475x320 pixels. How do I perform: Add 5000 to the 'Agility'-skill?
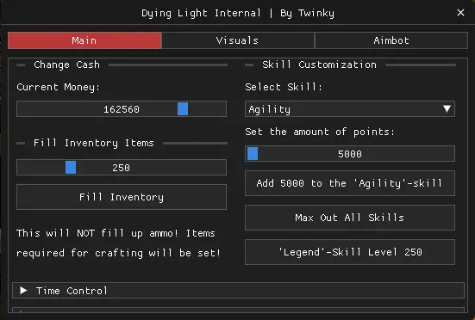(350, 183)
